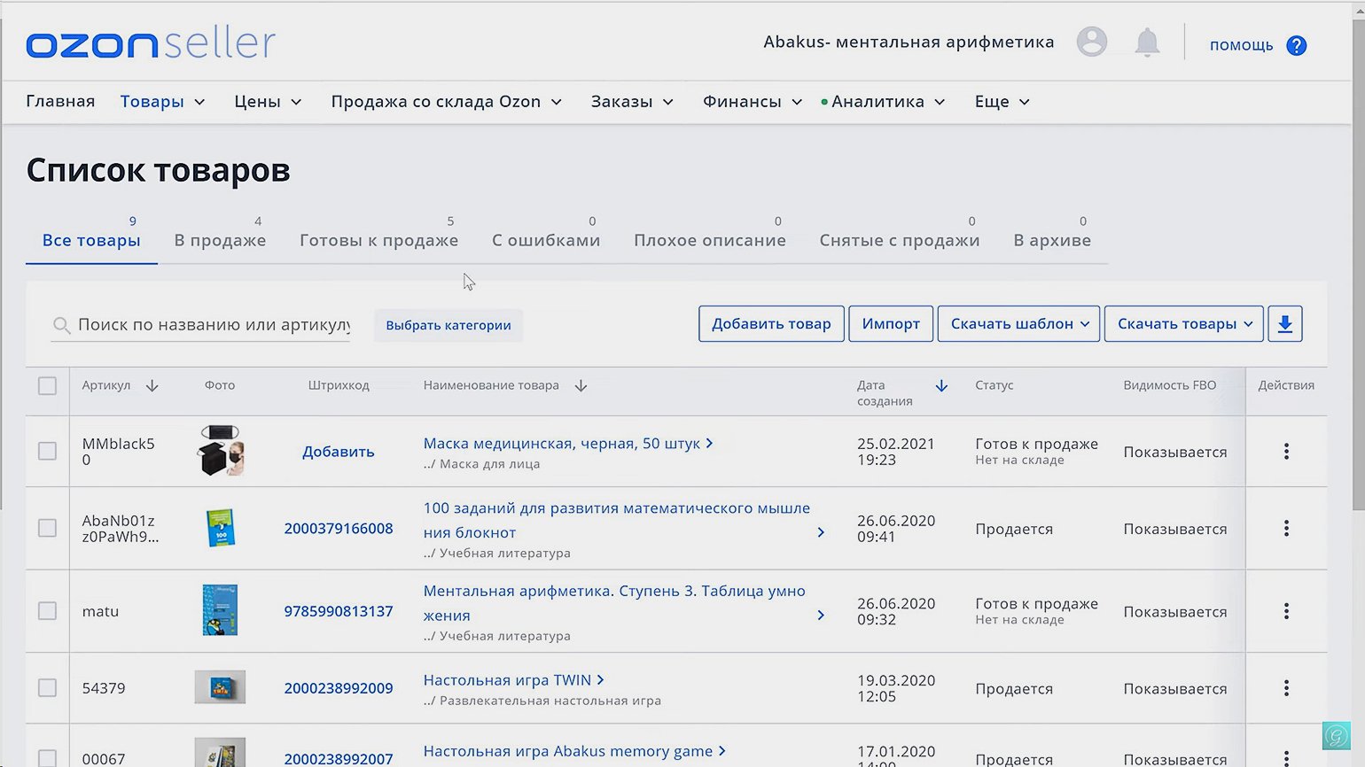Image resolution: width=1365 pixels, height=767 pixels.
Task: Click the magnifier icon in the search bar
Action: [61, 325]
